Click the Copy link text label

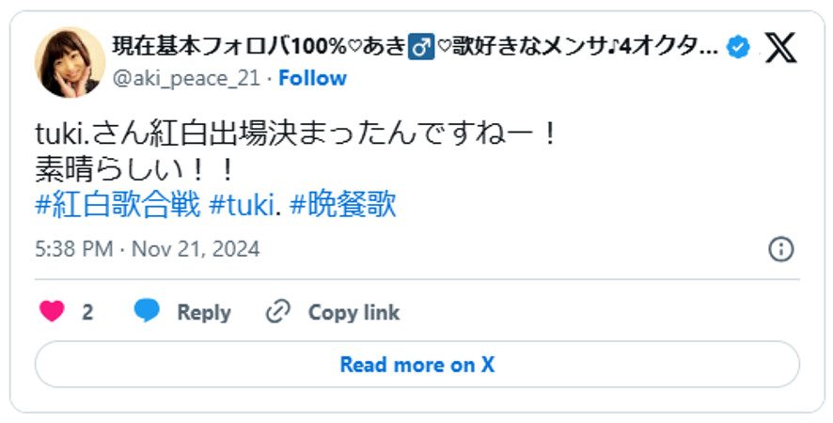click(354, 312)
